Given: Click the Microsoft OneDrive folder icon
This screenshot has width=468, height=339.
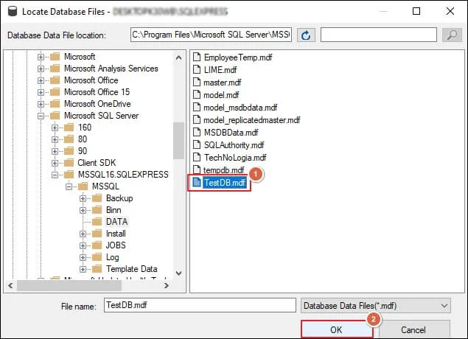Looking at the screenshot, I should coord(55,104).
